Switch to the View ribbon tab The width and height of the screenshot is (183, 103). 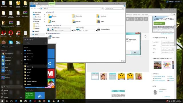coord(46,6)
